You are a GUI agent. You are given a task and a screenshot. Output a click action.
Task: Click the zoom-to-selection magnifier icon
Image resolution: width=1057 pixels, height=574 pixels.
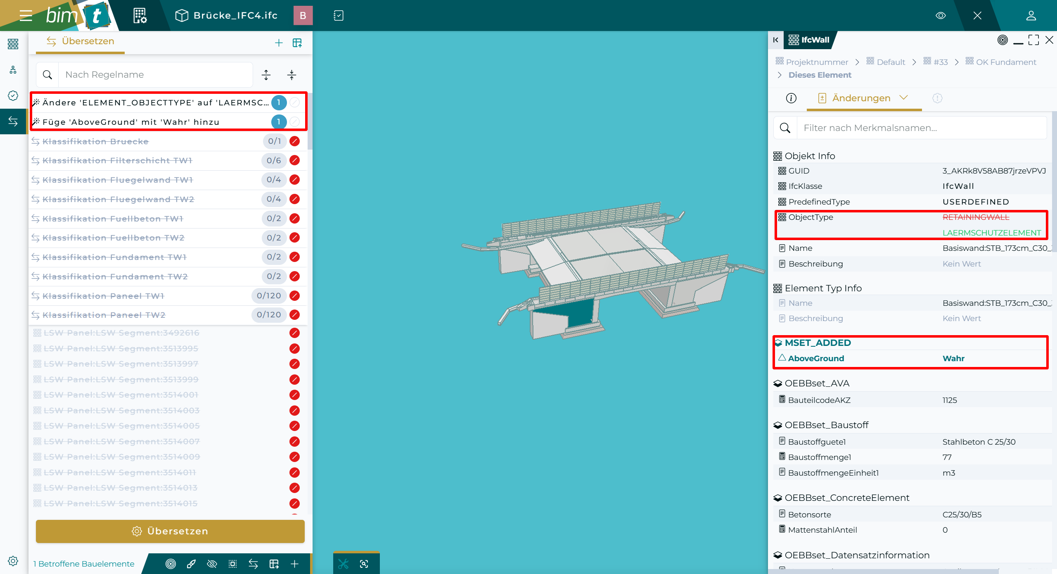[x=364, y=564]
